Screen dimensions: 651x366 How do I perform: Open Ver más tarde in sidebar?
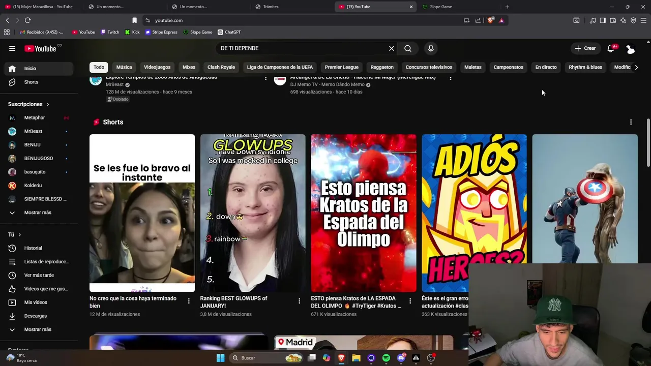pos(39,275)
